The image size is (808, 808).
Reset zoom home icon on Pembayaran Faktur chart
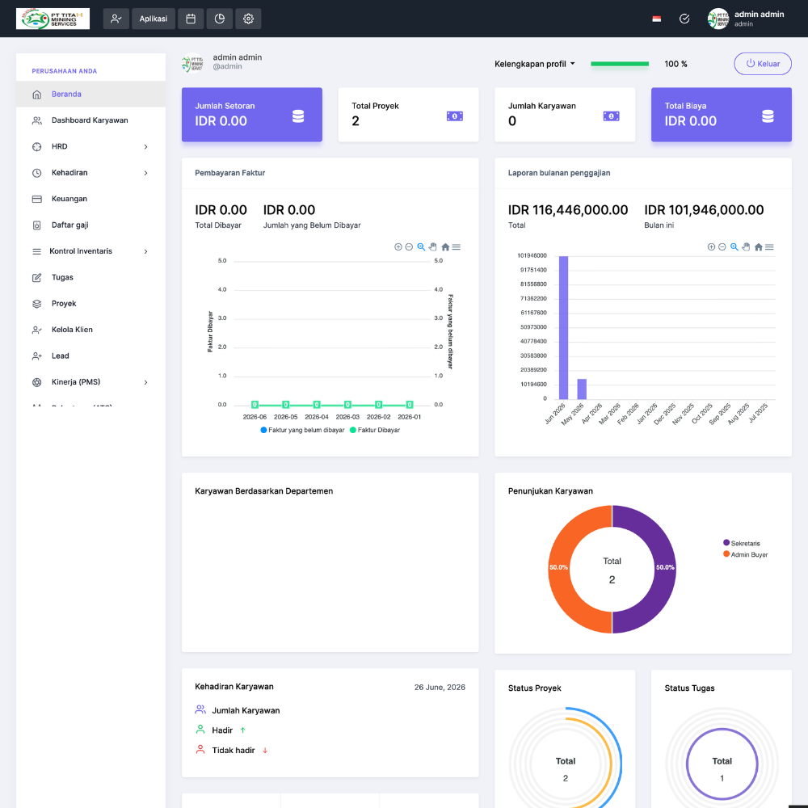click(x=445, y=246)
